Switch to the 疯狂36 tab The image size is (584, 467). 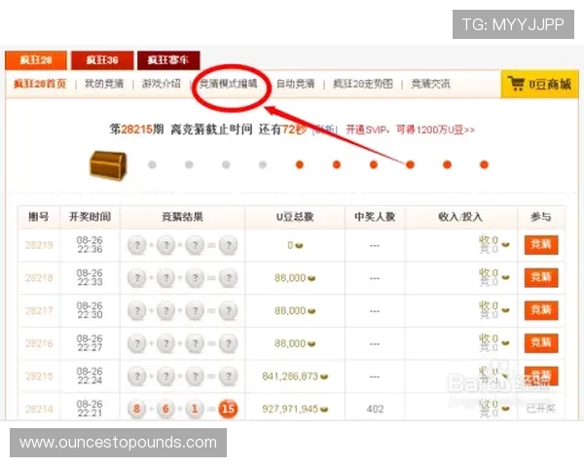pos(102,60)
